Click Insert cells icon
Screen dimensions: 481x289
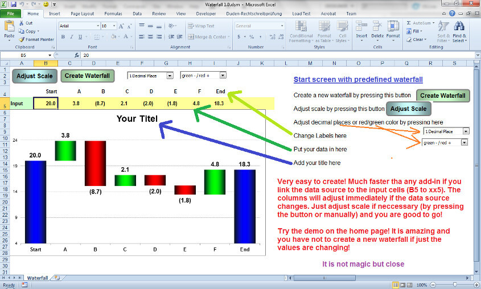pyautogui.click(x=361, y=26)
